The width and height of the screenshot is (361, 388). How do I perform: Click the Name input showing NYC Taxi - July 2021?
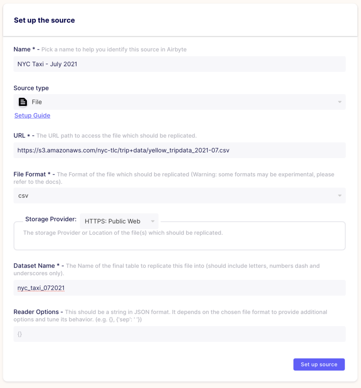coord(179,64)
